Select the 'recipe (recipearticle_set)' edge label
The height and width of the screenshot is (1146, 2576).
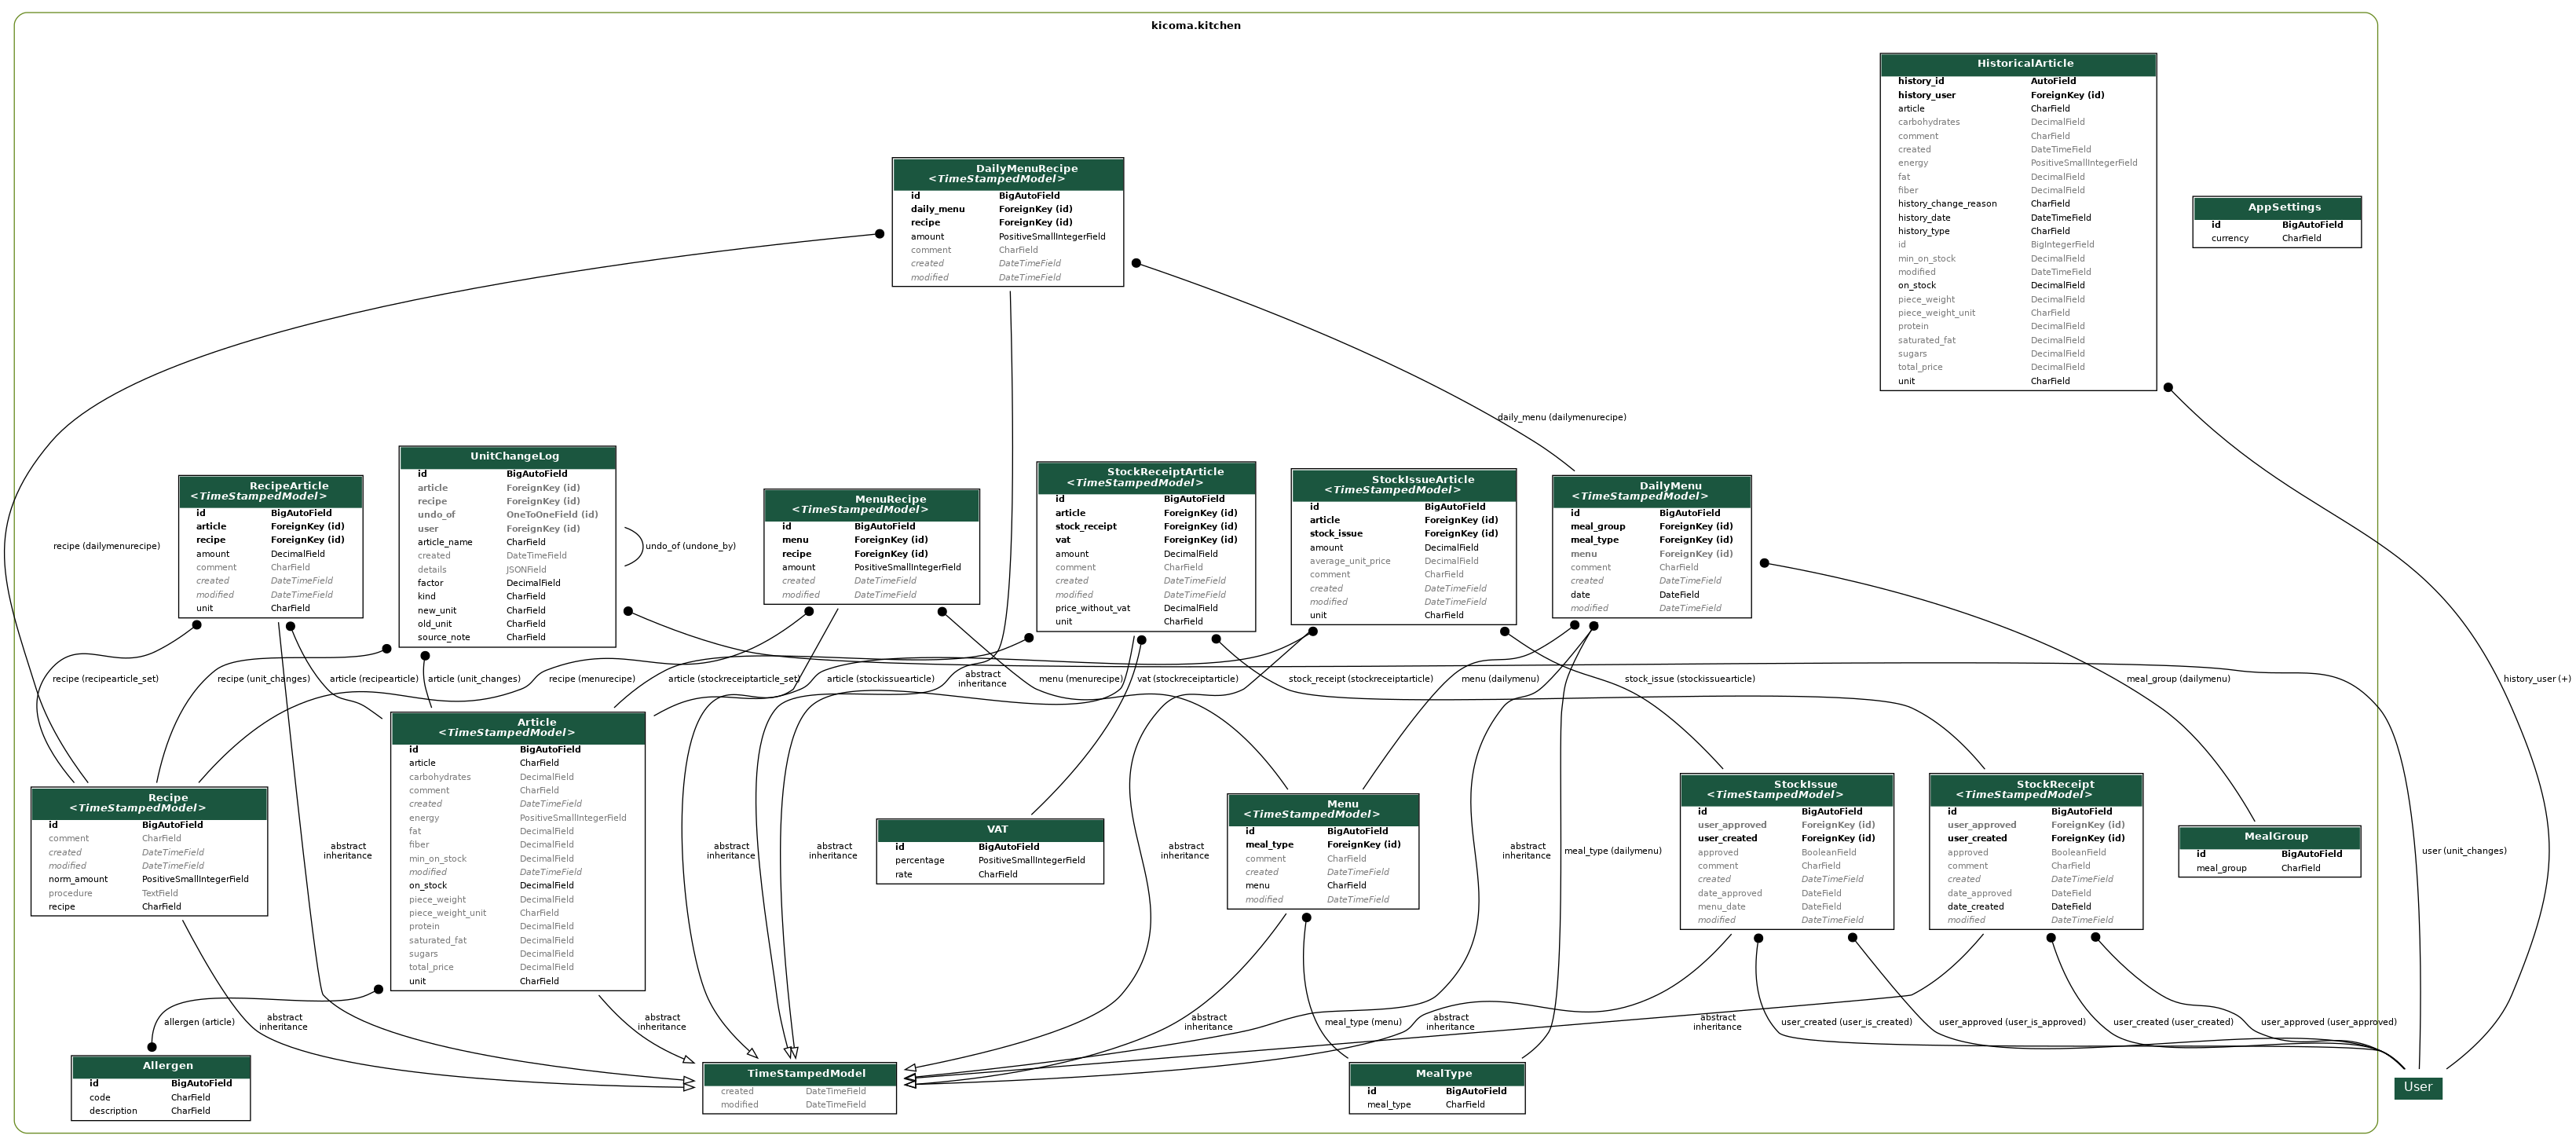(106, 680)
